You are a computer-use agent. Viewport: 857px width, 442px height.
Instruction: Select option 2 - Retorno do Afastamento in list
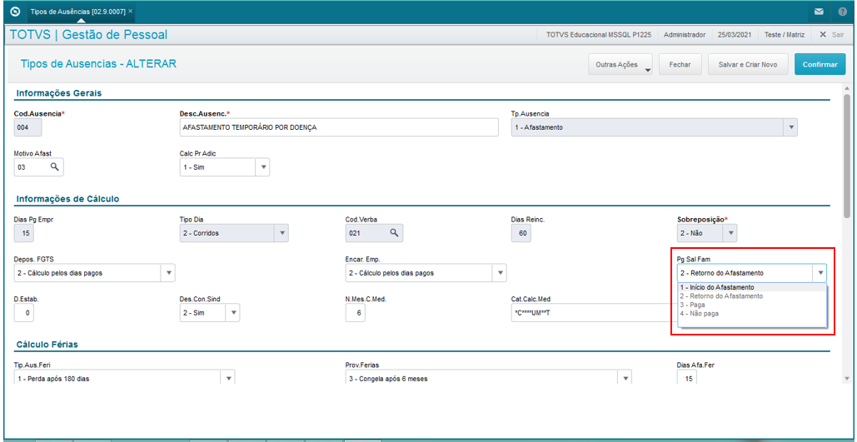pyautogui.click(x=752, y=295)
